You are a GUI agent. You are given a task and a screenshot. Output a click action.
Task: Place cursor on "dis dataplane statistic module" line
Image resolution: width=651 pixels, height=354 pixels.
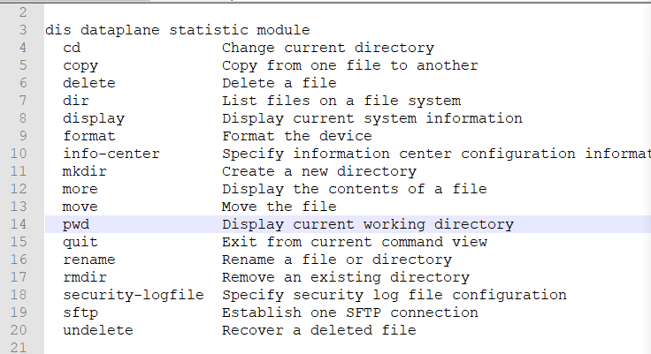coord(177,30)
